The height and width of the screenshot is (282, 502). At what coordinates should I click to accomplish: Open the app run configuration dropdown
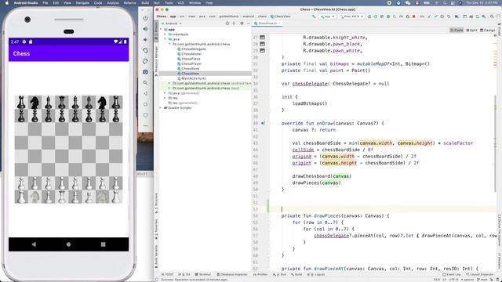(x=327, y=16)
